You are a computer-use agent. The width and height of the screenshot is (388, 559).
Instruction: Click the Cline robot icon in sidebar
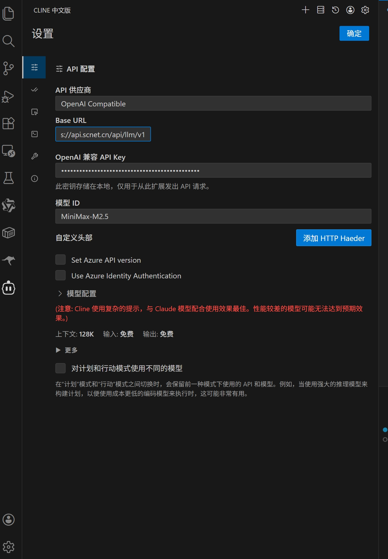(9, 288)
